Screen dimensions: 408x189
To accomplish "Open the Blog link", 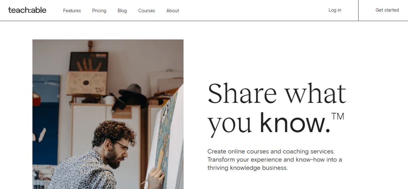I will point(122,11).
